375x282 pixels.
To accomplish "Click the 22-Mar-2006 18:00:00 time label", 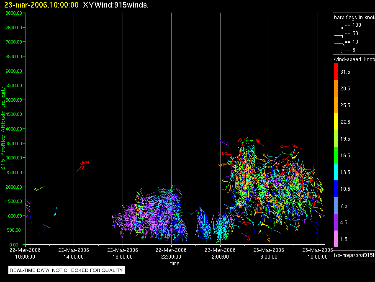I will coord(123,253).
